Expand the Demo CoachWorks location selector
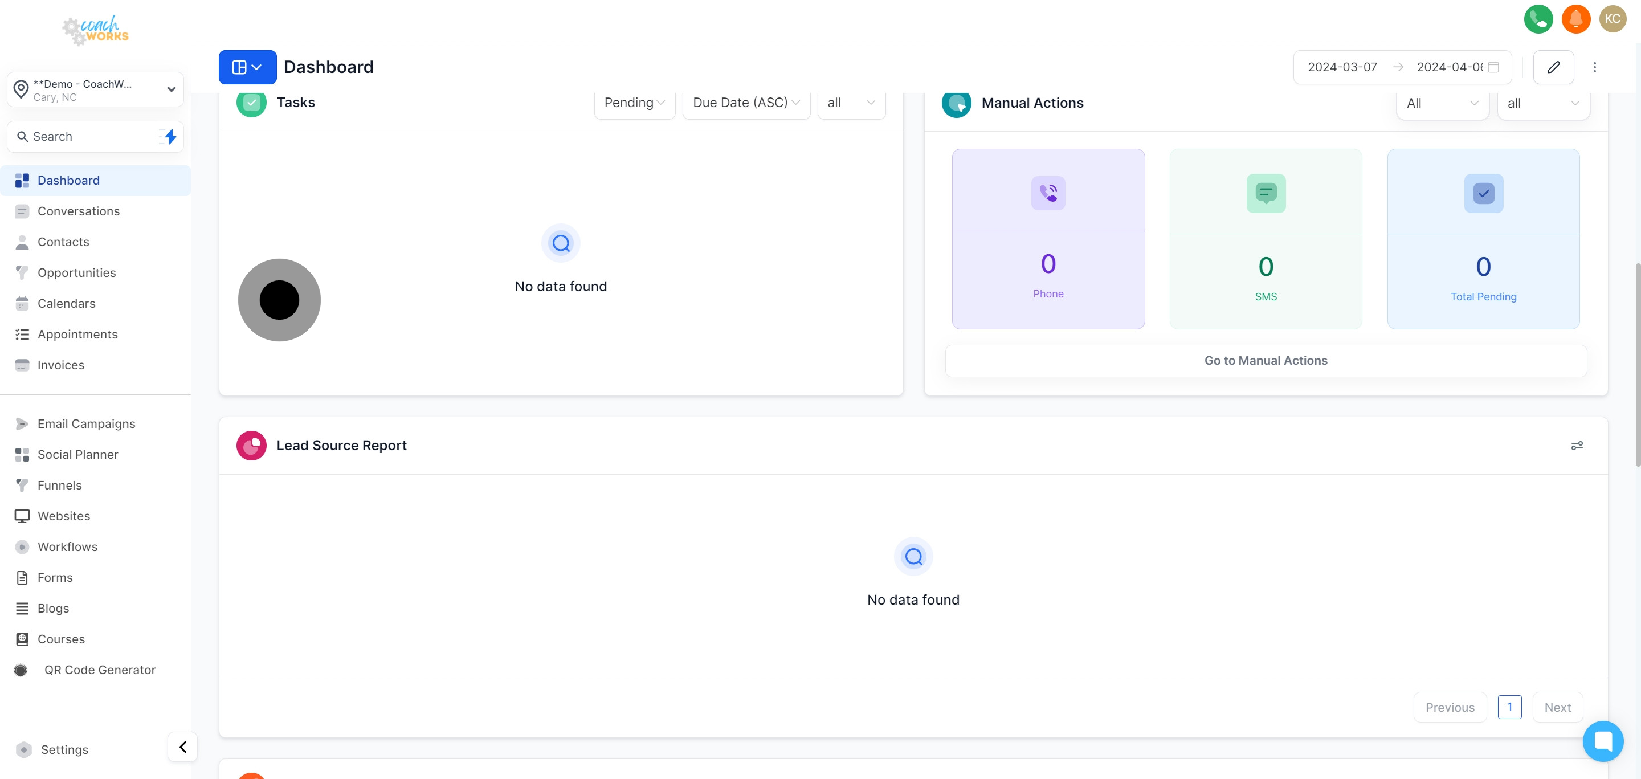This screenshot has width=1641, height=779. 96,90
